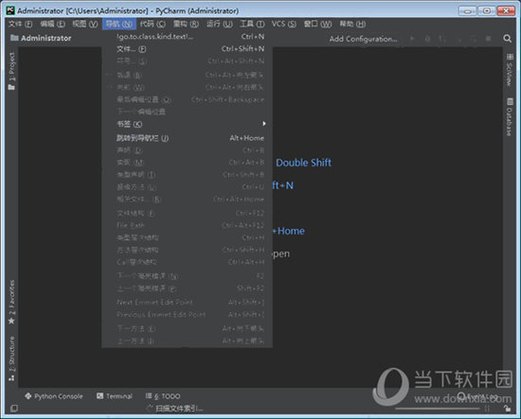This screenshot has width=521, height=419.
Task: Click the Terminal tab icon
Action: tap(99, 395)
